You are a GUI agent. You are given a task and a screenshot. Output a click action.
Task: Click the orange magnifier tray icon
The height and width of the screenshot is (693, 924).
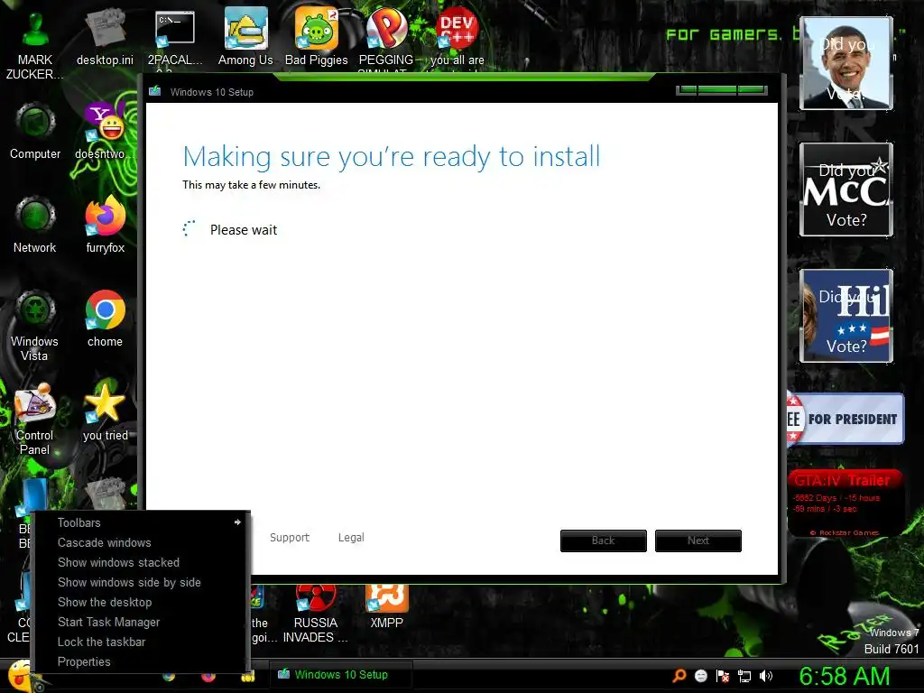(679, 676)
